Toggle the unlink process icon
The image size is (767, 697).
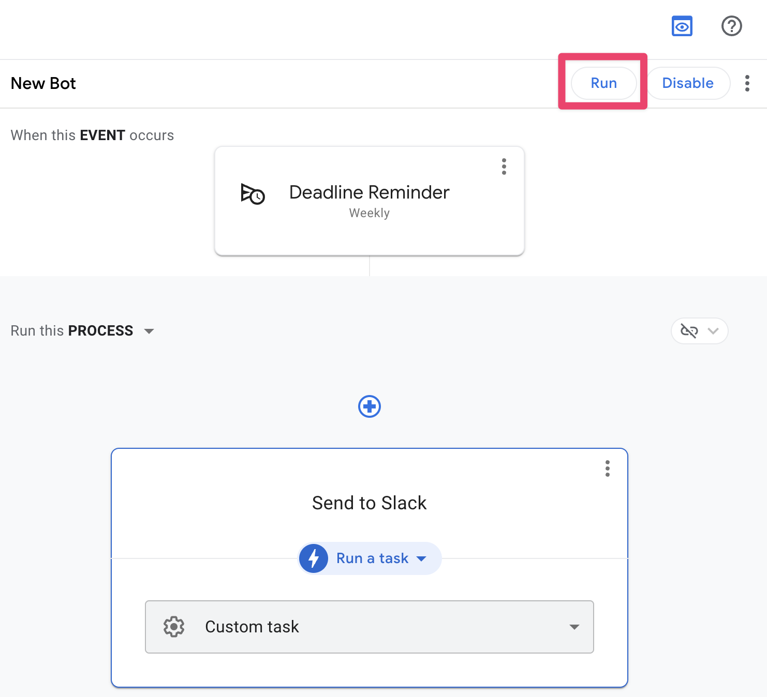689,331
